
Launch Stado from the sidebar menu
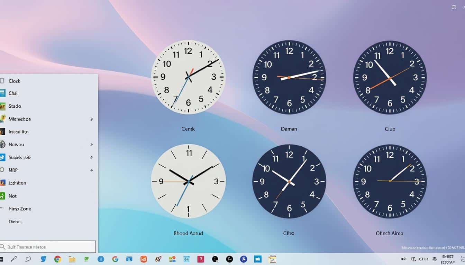[x=14, y=106]
